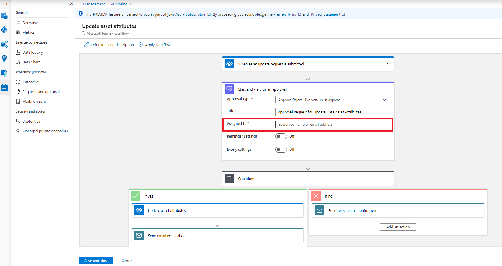Open options for Send email notification step
Screen dimensions: 502x266
pyautogui.click(x=299, y=235)
